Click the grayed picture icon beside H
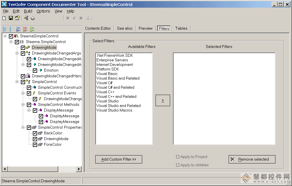The width and height of the screenshot is (292, 186). click(88, 18)
